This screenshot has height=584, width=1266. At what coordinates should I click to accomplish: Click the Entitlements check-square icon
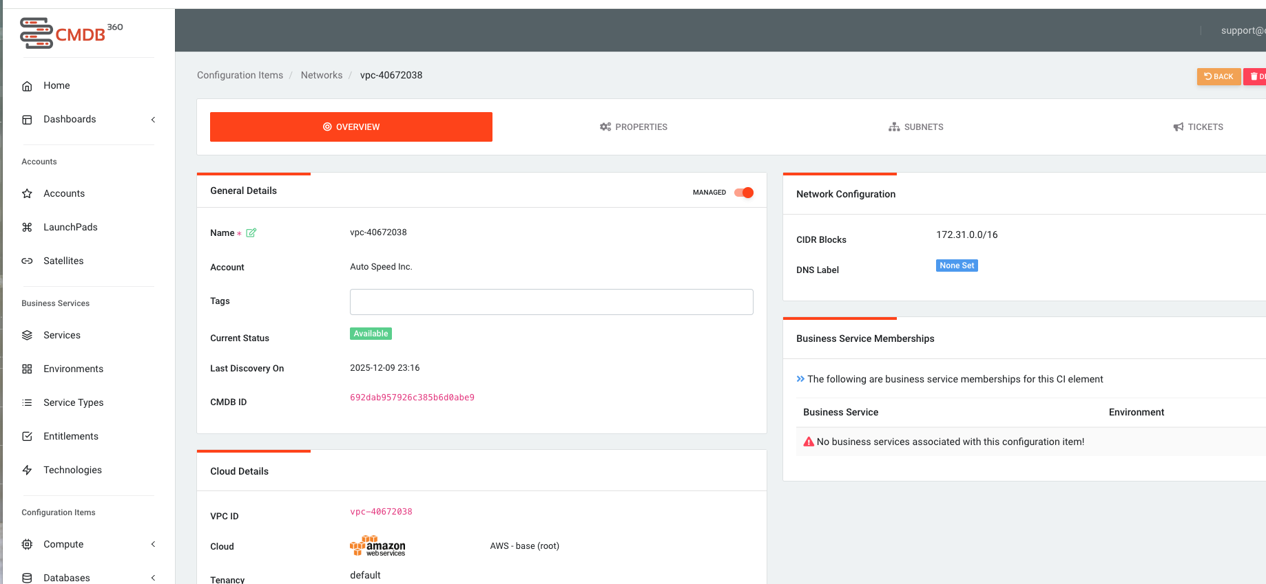coord(28,437)
